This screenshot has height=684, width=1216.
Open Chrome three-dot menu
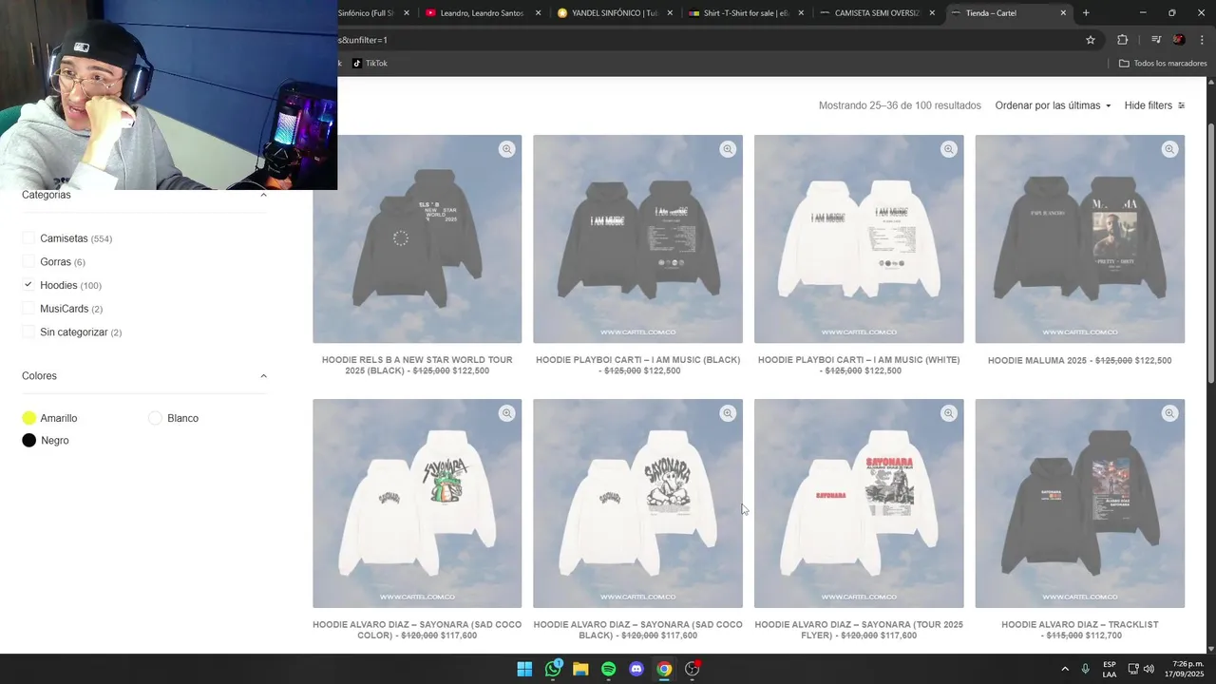click(x=1202, y=40)
